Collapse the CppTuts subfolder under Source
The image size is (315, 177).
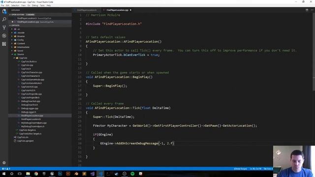23,58
